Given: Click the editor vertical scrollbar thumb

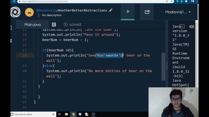Looking at the screenshot, I should (x=163, y=67).
